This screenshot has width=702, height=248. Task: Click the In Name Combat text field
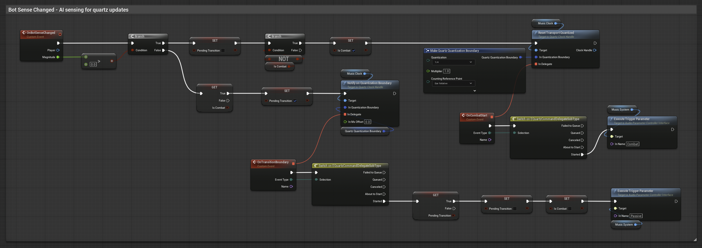[x=633, y=144]
